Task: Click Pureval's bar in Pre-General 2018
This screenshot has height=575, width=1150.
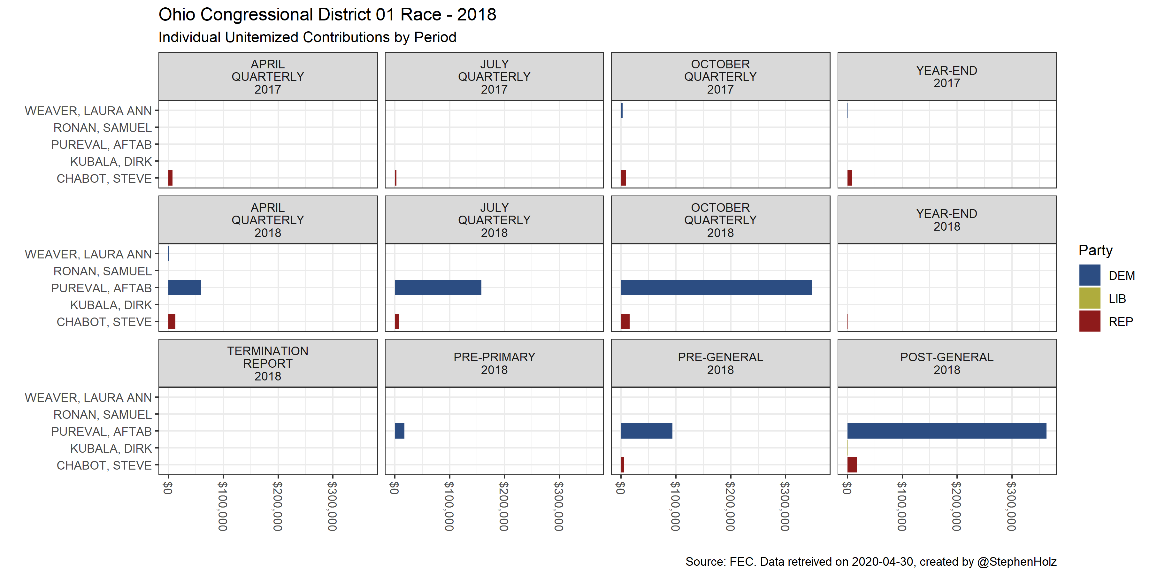Action: (x=646, y=431)
